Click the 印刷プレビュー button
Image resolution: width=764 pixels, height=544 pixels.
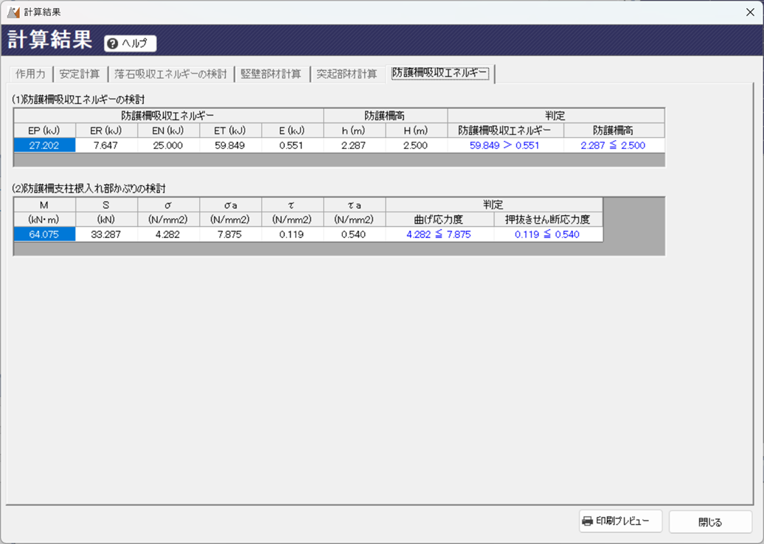click(x=621, y=521)
